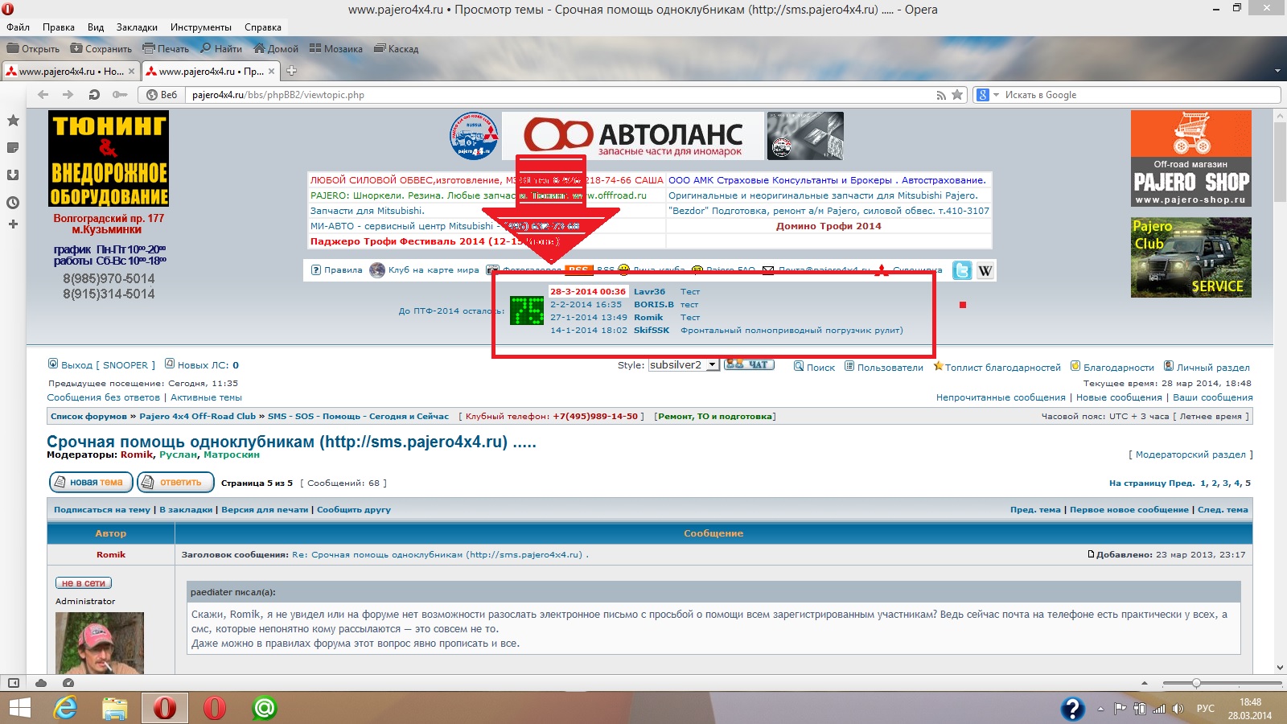Toggle Opera Turbo in the status bar

click(x=68, y=683)
